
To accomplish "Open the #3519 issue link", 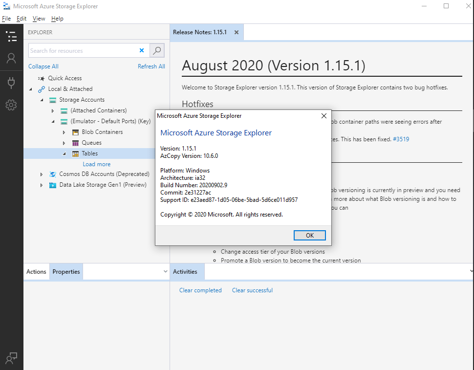I will [401, 139].
